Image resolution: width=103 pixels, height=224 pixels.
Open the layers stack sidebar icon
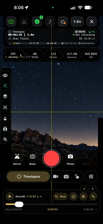pyautogui.click(x=5, y=97)
